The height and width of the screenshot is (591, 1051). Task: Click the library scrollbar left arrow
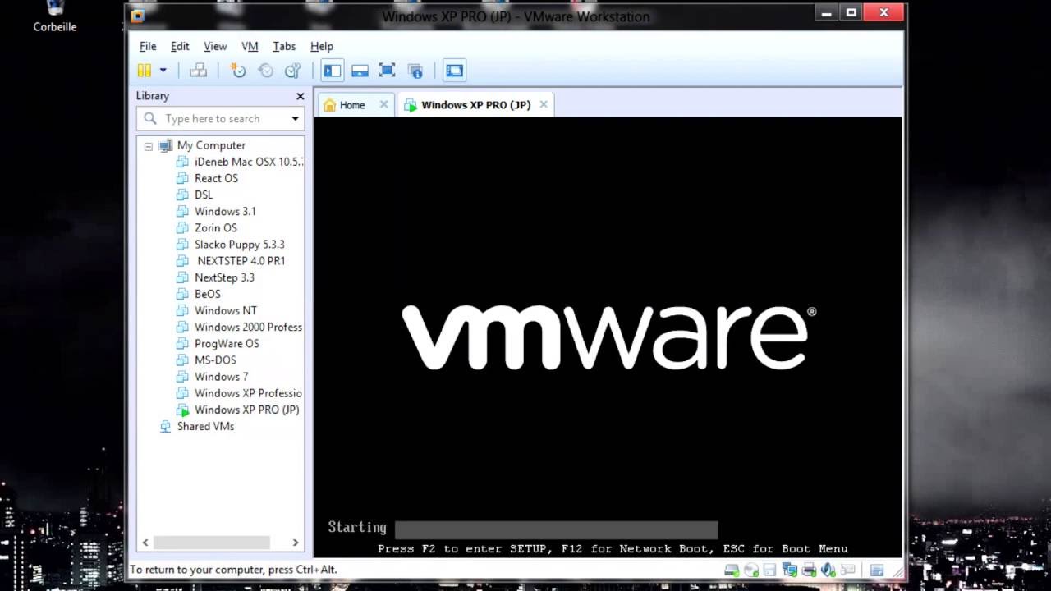point(145,543)
